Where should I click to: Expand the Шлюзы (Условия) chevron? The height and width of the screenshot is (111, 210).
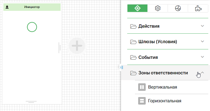tap(202, 41)
